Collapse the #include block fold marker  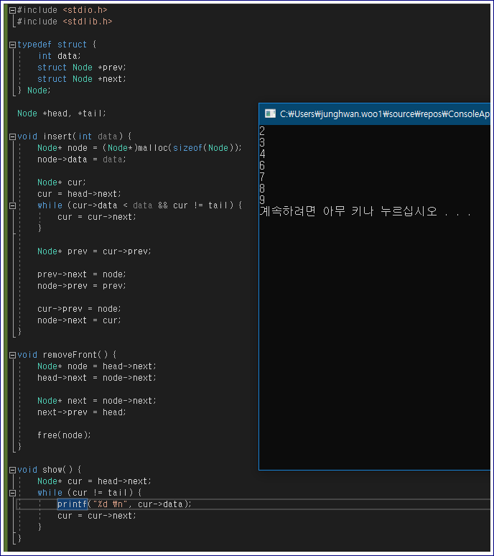tap(12, 10)
